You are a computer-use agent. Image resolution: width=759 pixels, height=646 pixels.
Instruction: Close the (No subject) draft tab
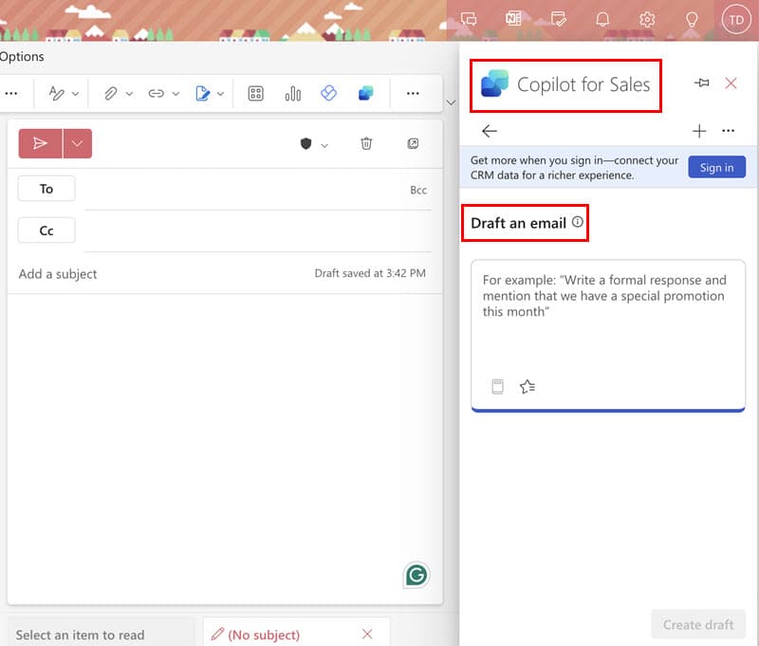pos(367,634)
